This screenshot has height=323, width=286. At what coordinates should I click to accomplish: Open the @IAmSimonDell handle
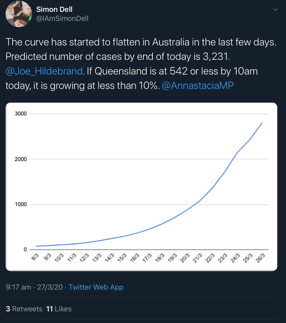point(62,18)
